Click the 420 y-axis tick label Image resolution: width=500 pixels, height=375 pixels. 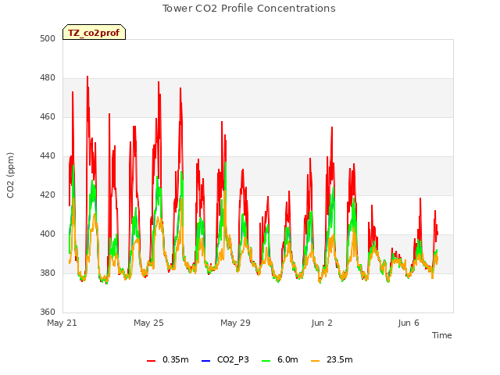coord(48,195)
